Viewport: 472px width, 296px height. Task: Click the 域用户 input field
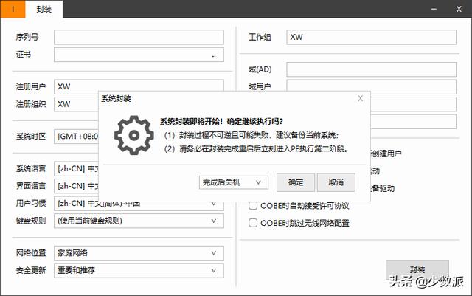tap(371, 86)
